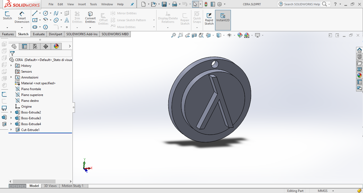Screen dimensions: 363x193
Task: Select the sketch Text tool
Action: 67,20
